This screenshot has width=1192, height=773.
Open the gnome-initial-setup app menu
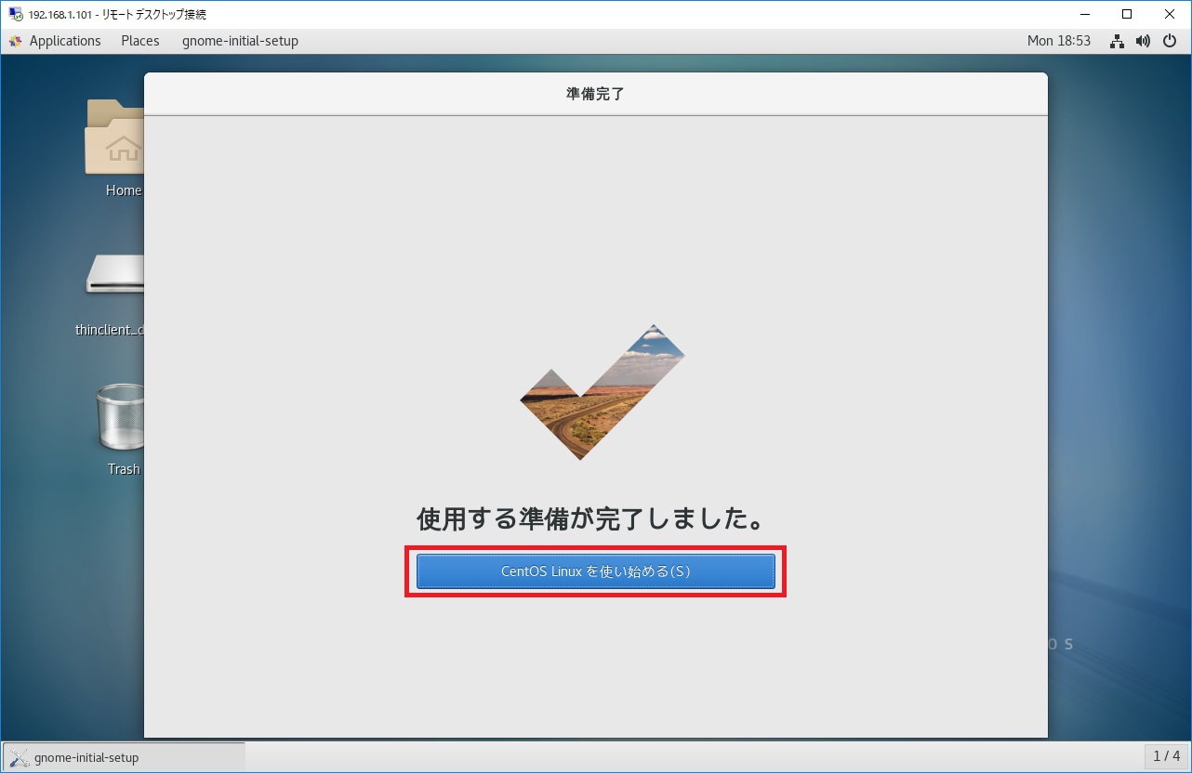point(240,41)
